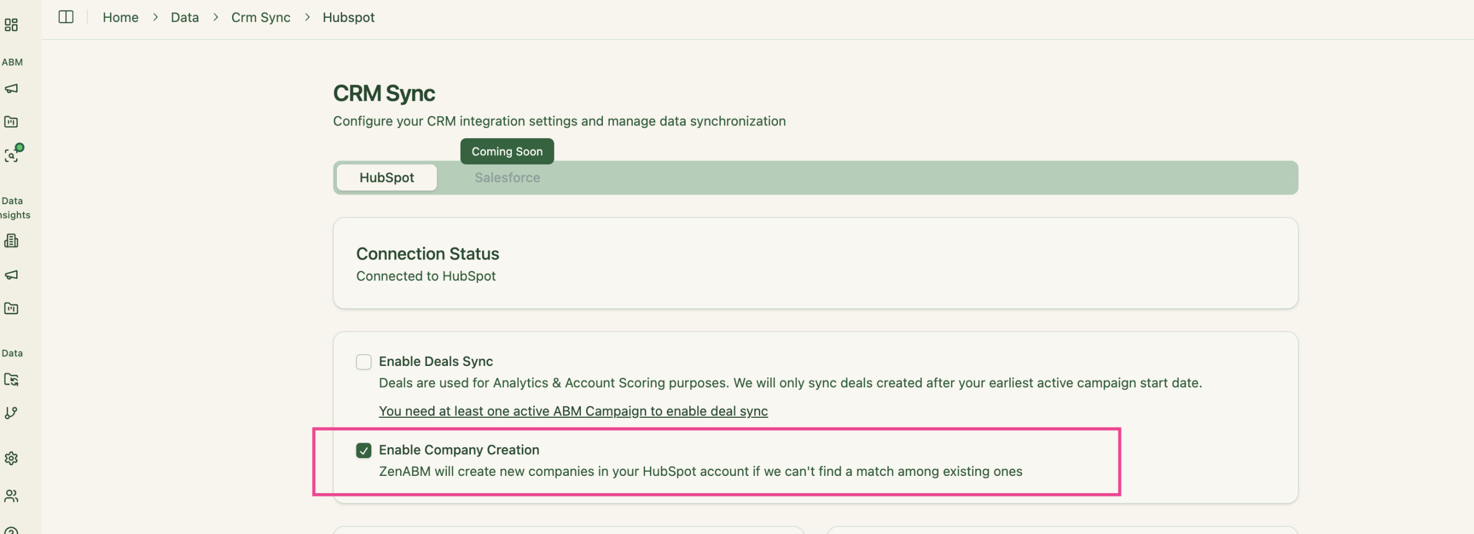The image size is (1474, 534).
Task: Open the scan search icon with green dot
Action: pos(13,154)
